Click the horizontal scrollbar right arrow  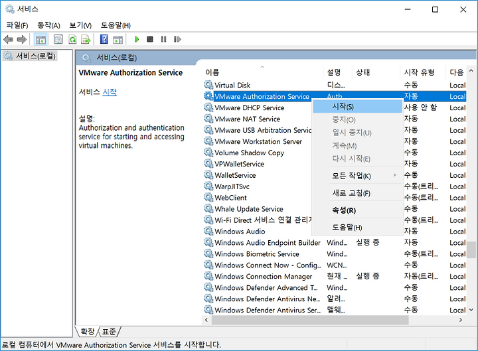click(461, 320)
